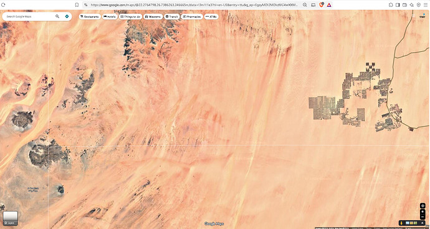Bookmark this page using the bookmark icon
Viewport: 430px width, 229px height.
tap(77, 5)
